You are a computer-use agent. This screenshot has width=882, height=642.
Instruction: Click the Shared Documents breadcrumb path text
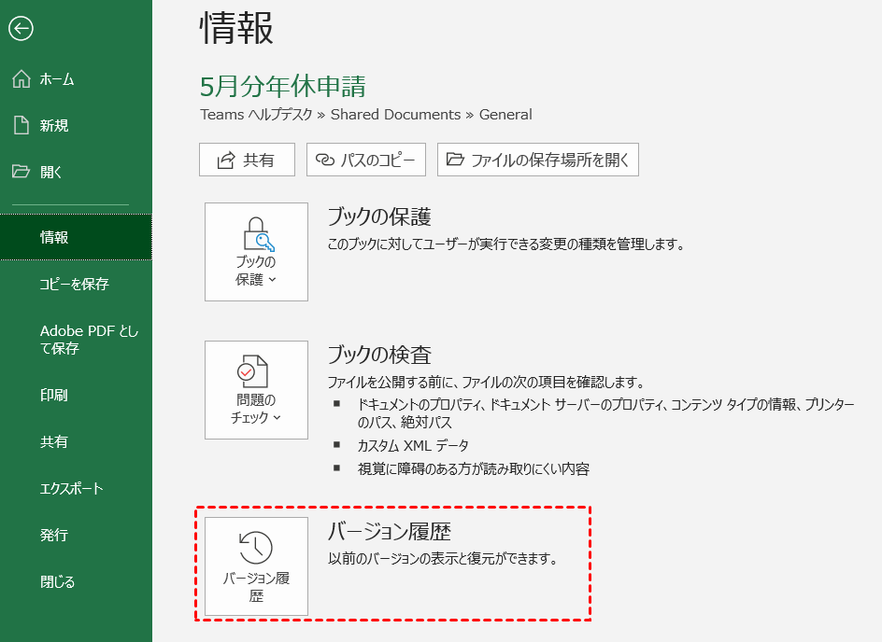click(x=395, y=115)
